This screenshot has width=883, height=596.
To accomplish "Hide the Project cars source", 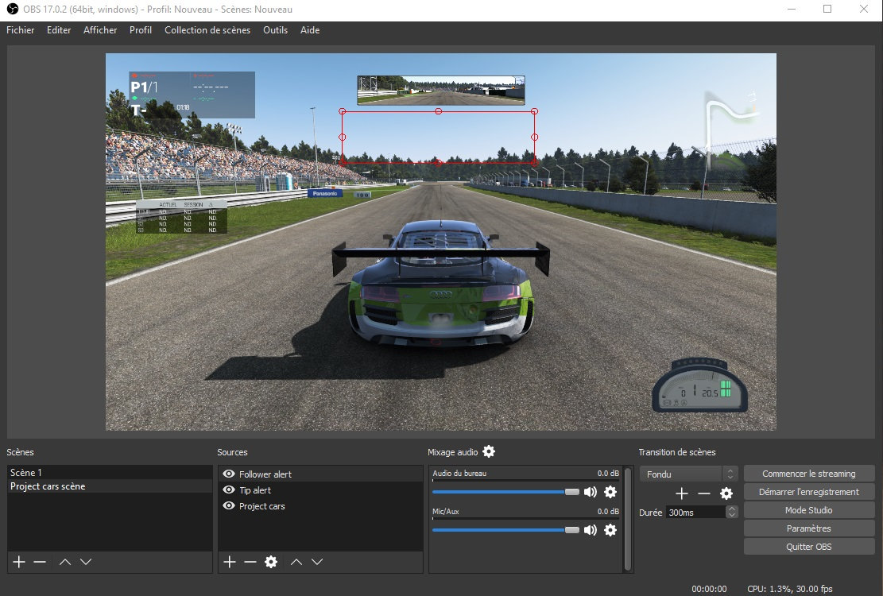I will 228,506.
